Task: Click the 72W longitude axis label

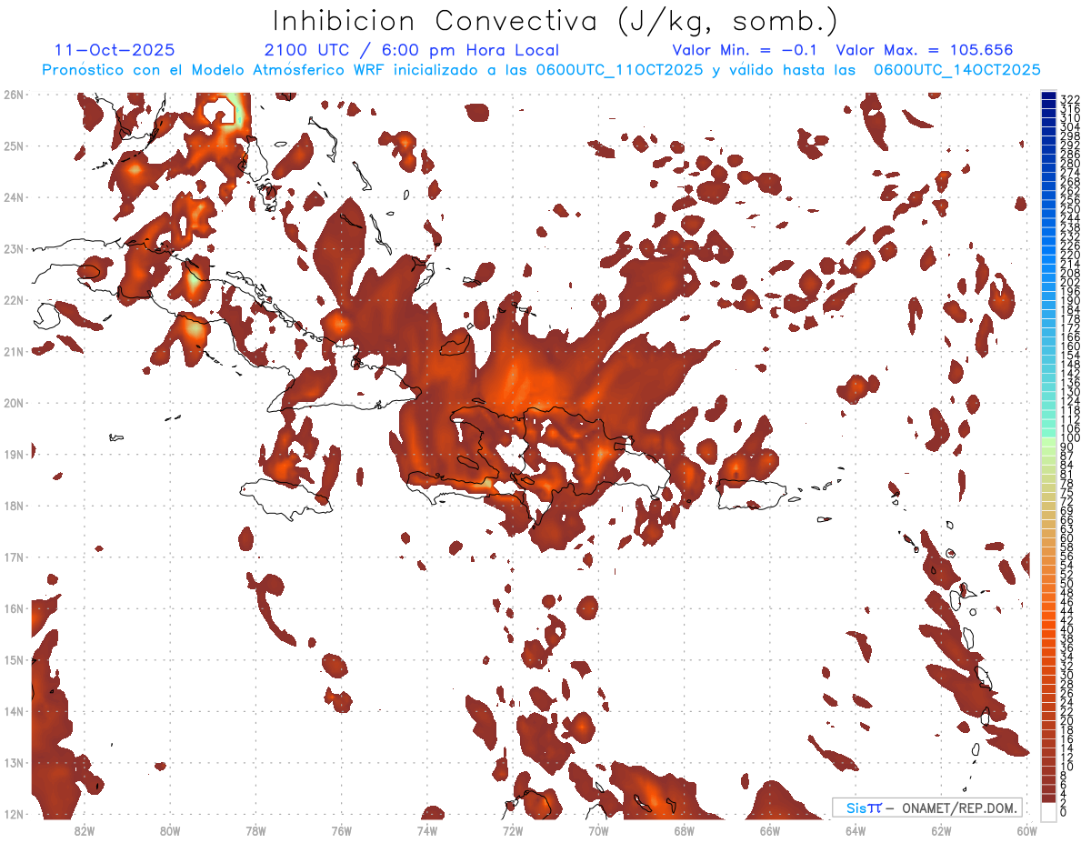Action: [513, 829]
